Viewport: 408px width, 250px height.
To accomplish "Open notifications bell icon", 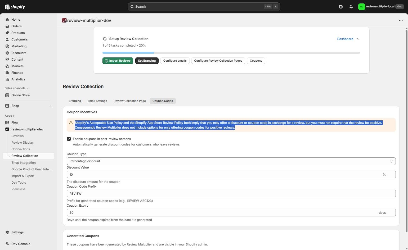I will click(351, 7).
